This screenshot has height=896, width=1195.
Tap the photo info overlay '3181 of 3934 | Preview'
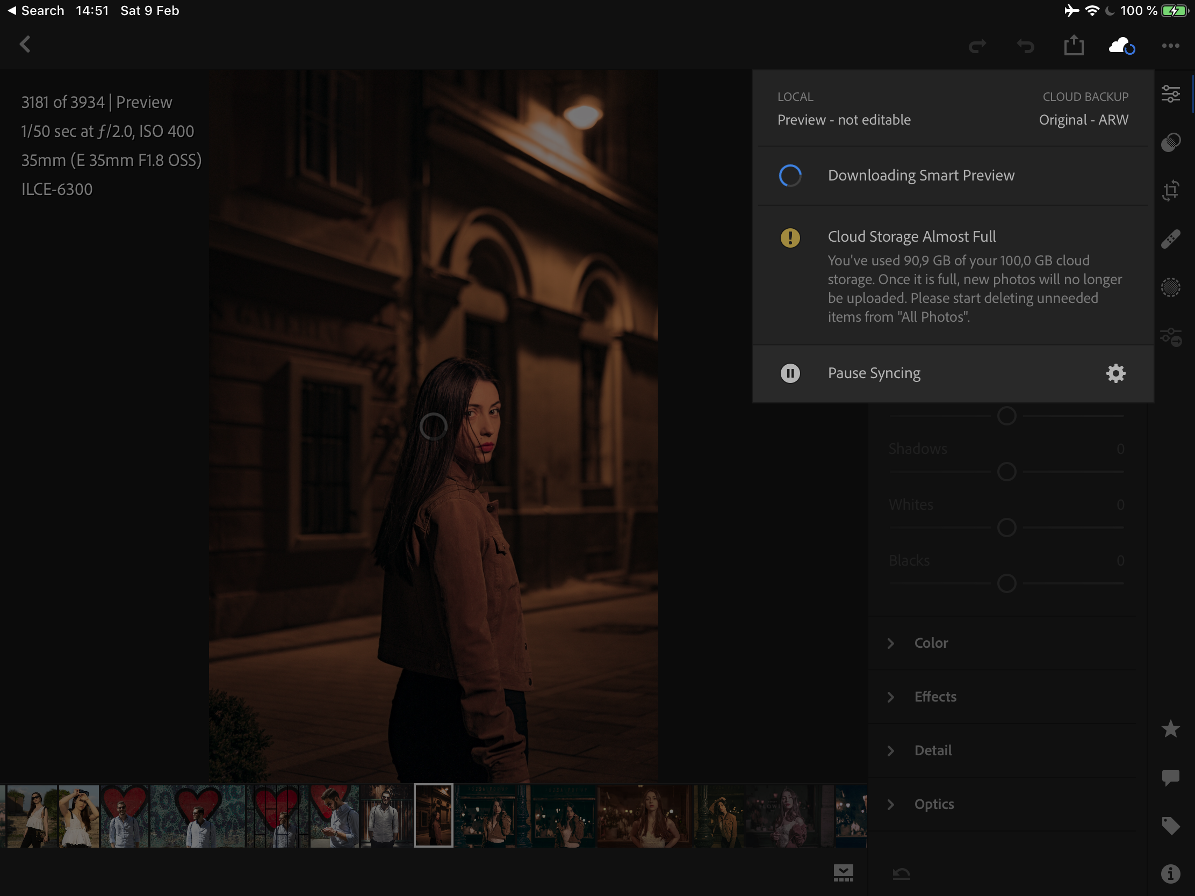click(x=97, y=102)
